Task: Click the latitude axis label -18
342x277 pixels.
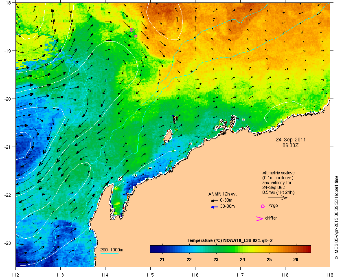Action: coord(8,3)
